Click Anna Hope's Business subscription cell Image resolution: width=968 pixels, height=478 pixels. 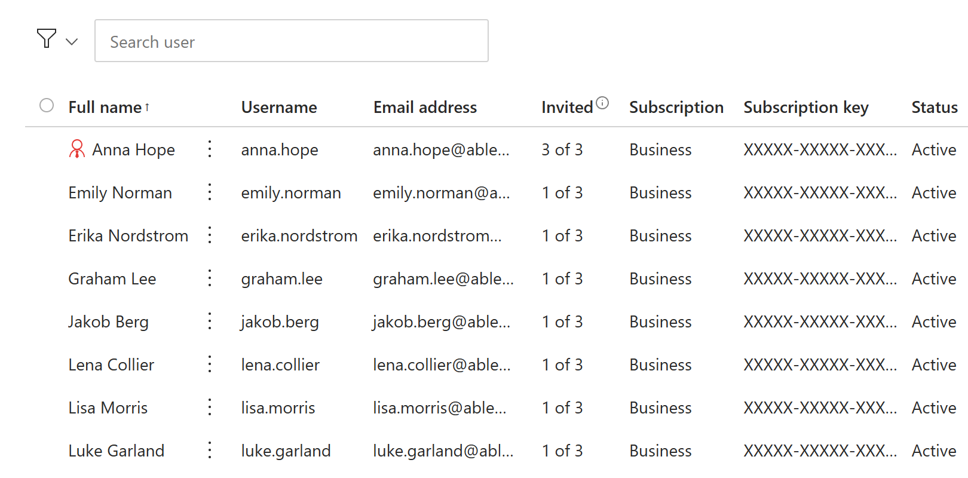click(x=660, y=150)
